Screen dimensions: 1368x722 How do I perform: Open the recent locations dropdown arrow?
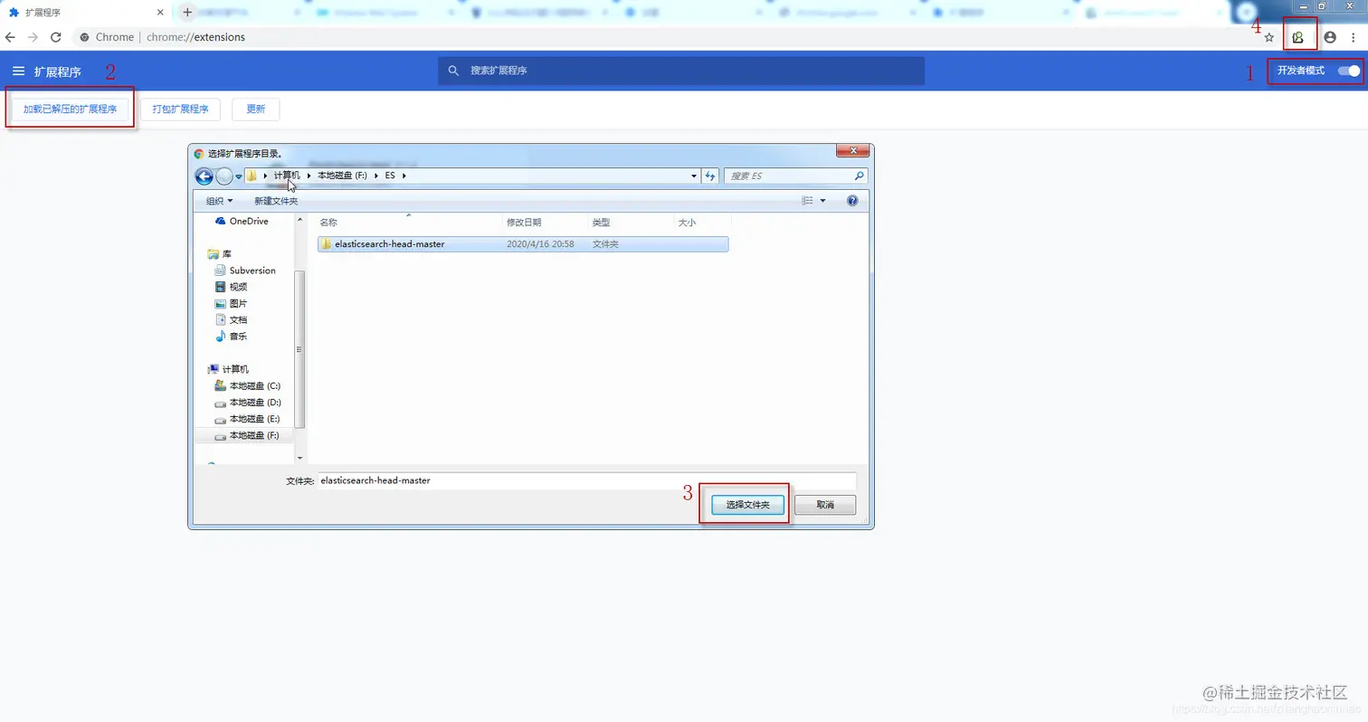pyautogui.click(x=239, y=176)
